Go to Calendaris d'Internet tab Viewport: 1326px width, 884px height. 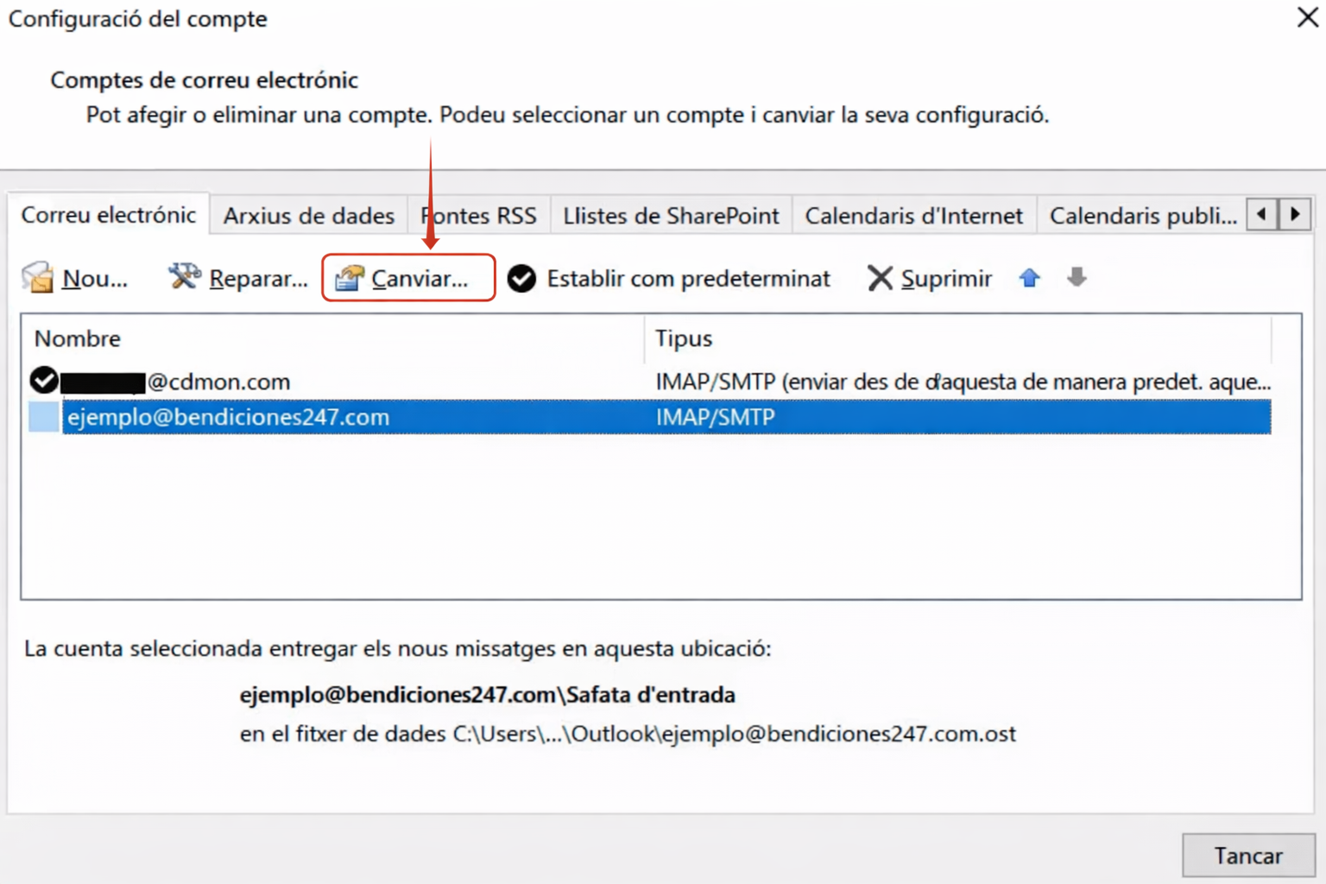(x=913, y=215)
